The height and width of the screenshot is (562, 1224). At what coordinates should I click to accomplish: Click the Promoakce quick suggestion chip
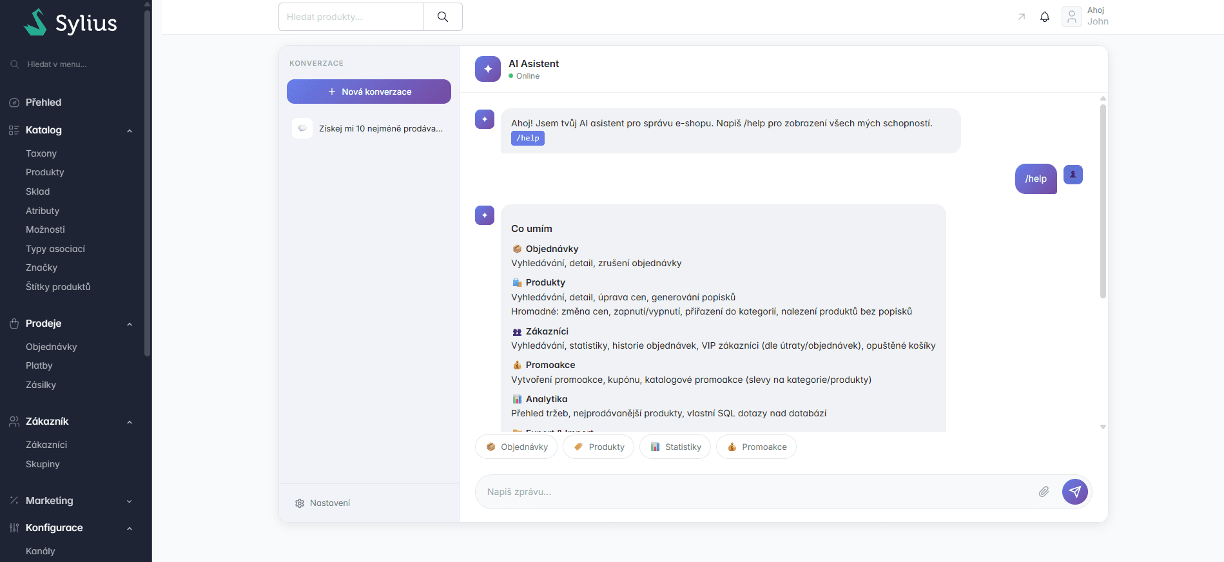tap(756, 447)
